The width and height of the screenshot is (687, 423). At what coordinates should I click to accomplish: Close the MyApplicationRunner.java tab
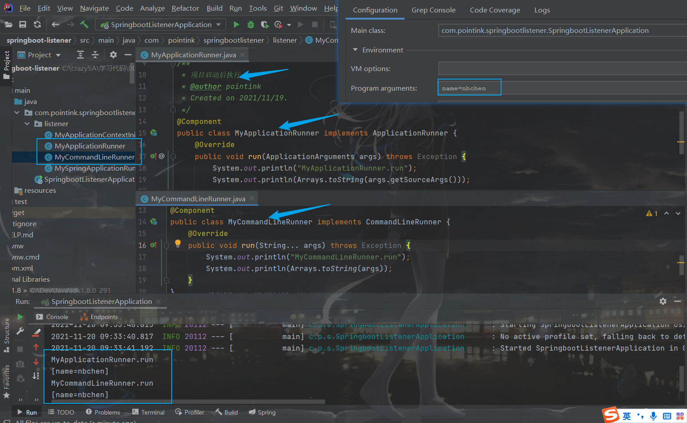(242, 55)
